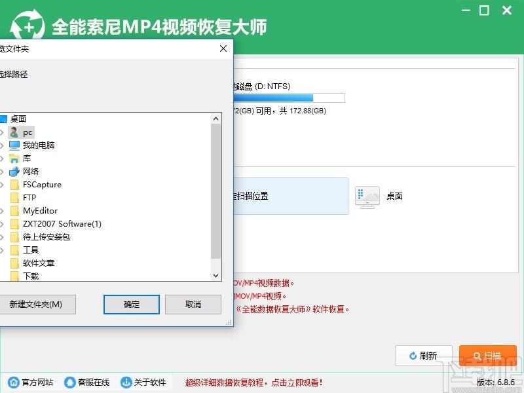Click the refresh arrow icon on 刷新

pyautogui.click(x=413, y=356)
